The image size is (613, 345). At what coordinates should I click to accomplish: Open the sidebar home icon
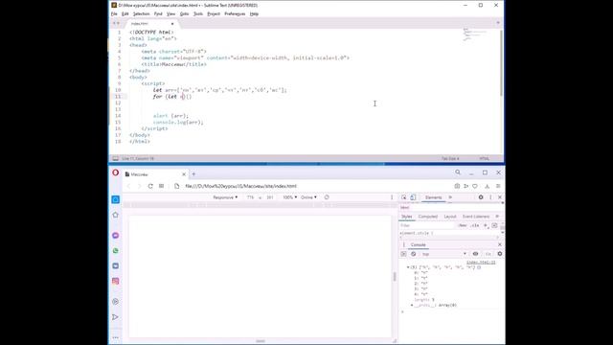tap(115, 215)
